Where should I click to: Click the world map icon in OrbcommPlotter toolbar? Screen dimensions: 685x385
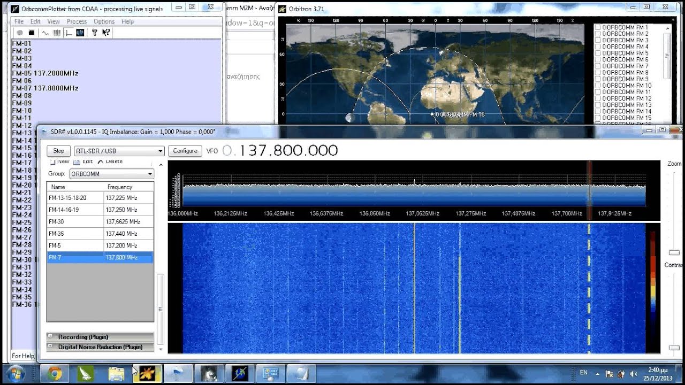(x=80, y=33)
